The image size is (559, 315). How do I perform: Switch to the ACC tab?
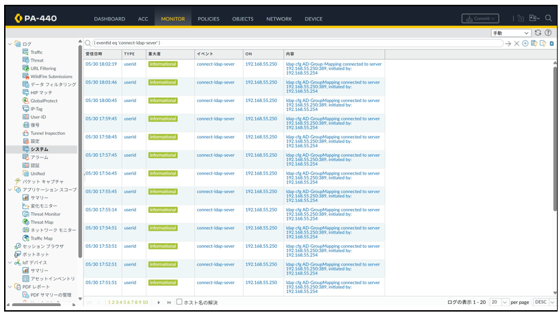coord(143,19)
